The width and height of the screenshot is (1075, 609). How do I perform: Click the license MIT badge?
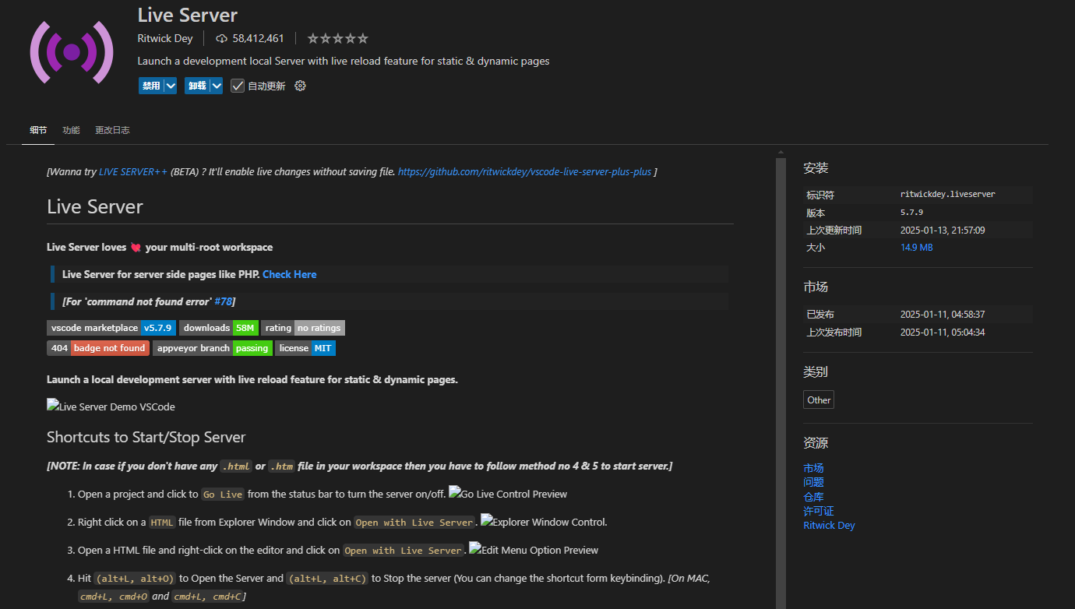(305, 348)
